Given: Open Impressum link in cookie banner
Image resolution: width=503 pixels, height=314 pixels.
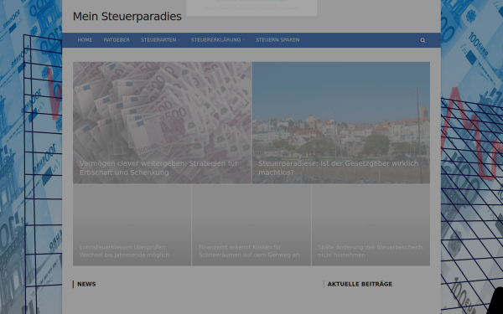Looking at the screenshot, I should point(288,8).
